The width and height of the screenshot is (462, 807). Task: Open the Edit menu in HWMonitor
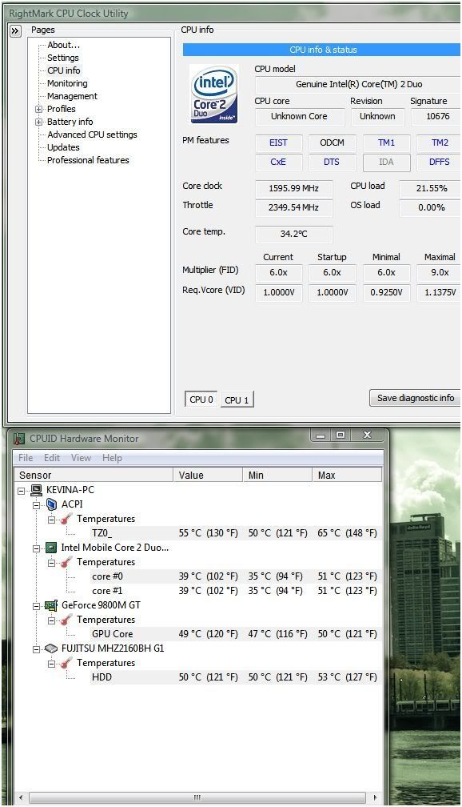[52, 458]
